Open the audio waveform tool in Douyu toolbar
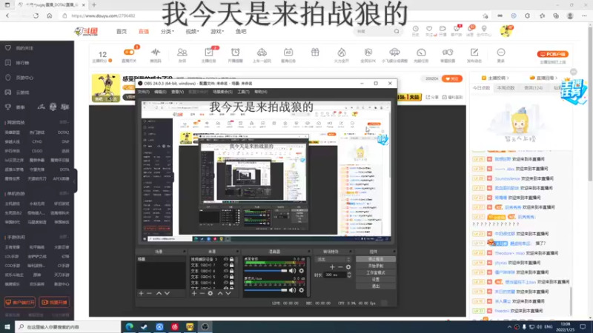This screenshot has width=593, height=333. click(x=156, y=53)
